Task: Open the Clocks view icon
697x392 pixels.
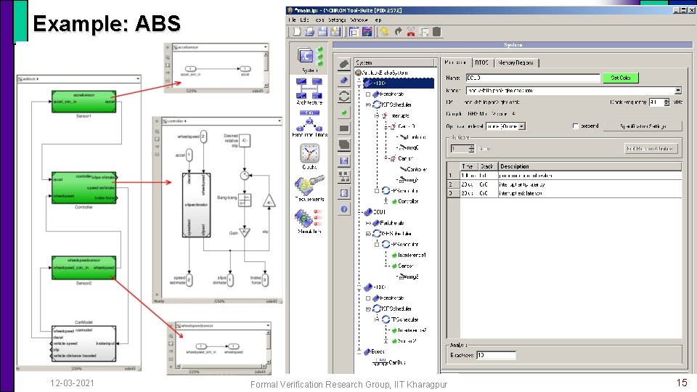Action: point(309,157)
